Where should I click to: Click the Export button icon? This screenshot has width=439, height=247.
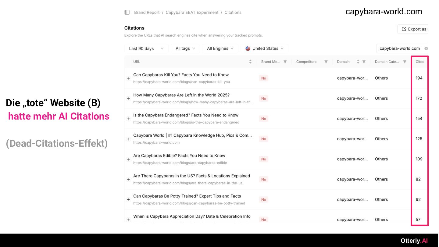tap(404, 29)
